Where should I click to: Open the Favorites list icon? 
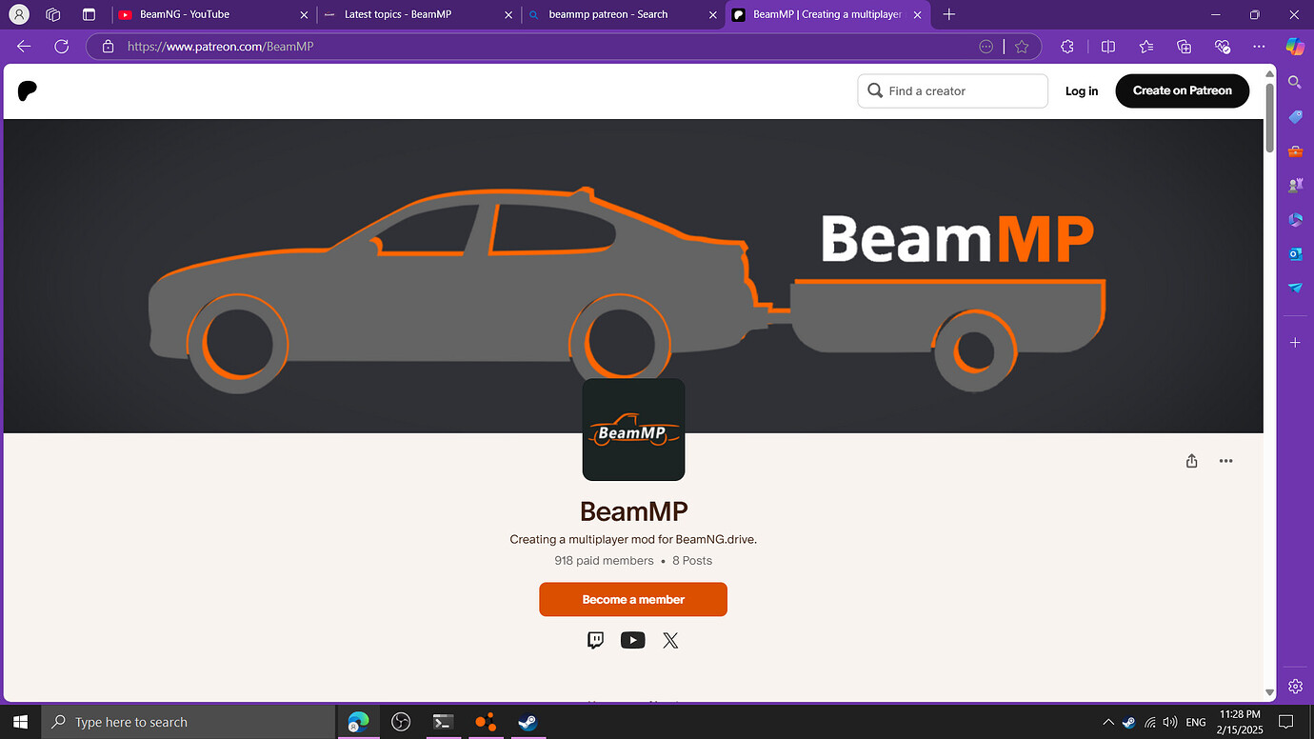(1146, 47)
